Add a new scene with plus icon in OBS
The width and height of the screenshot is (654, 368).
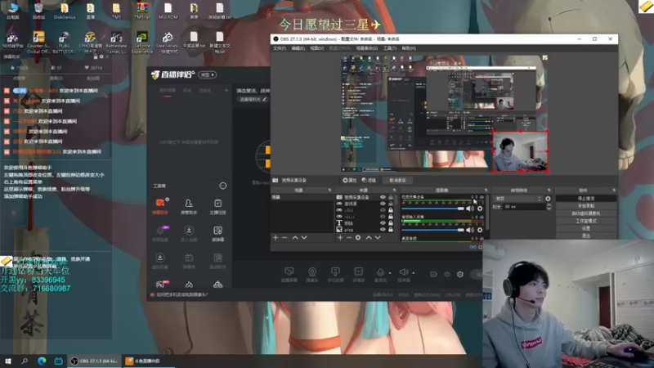coord(275,237)
